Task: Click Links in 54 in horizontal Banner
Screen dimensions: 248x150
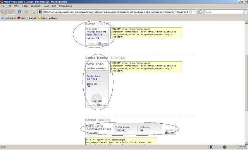Action: coord(145,129)
